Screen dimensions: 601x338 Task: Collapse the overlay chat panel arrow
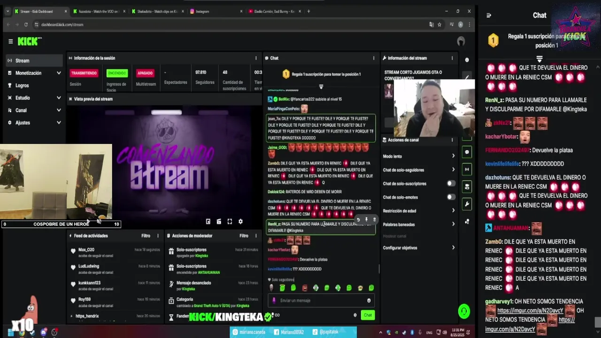(x=488, y=15)
